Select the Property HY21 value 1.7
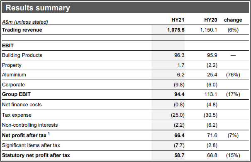Viewport: 251px width, 162px height. [181, 65]
